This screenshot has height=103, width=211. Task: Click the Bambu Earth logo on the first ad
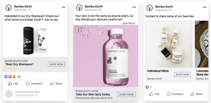pyautogui.click(x=9, y=8)
